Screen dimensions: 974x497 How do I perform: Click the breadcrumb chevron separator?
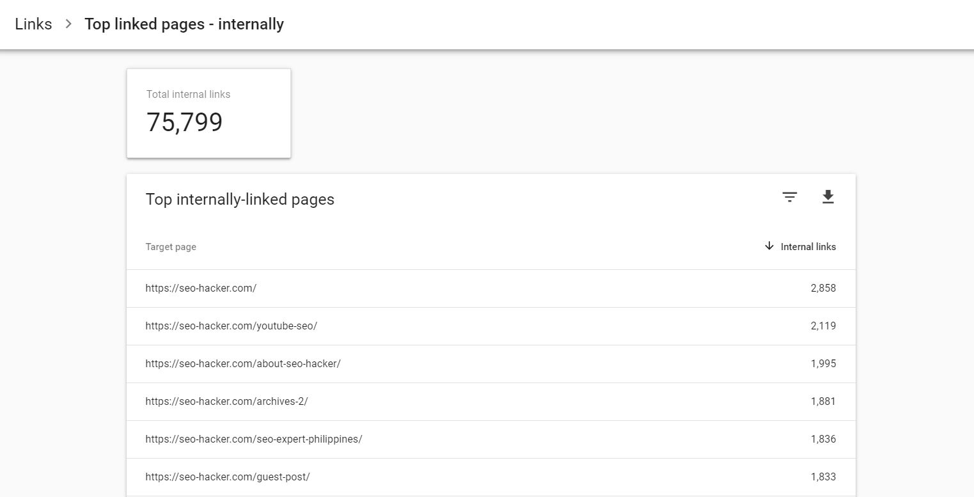pyautogui.click(x=68, y=24)
